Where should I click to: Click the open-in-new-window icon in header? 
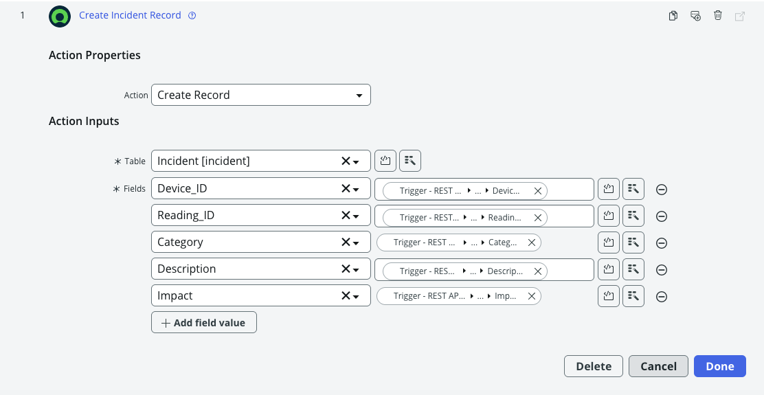coord(740,16)
